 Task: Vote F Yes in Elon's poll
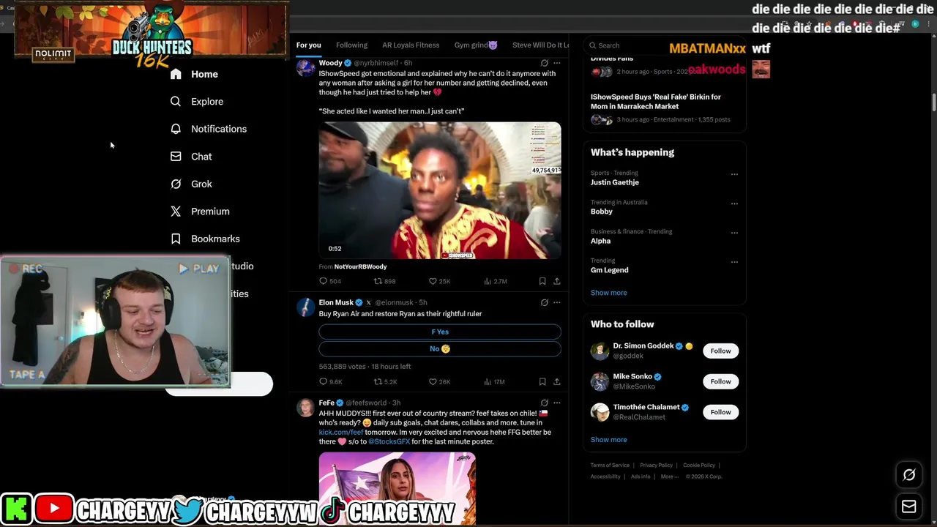click(x=440, y=332)
